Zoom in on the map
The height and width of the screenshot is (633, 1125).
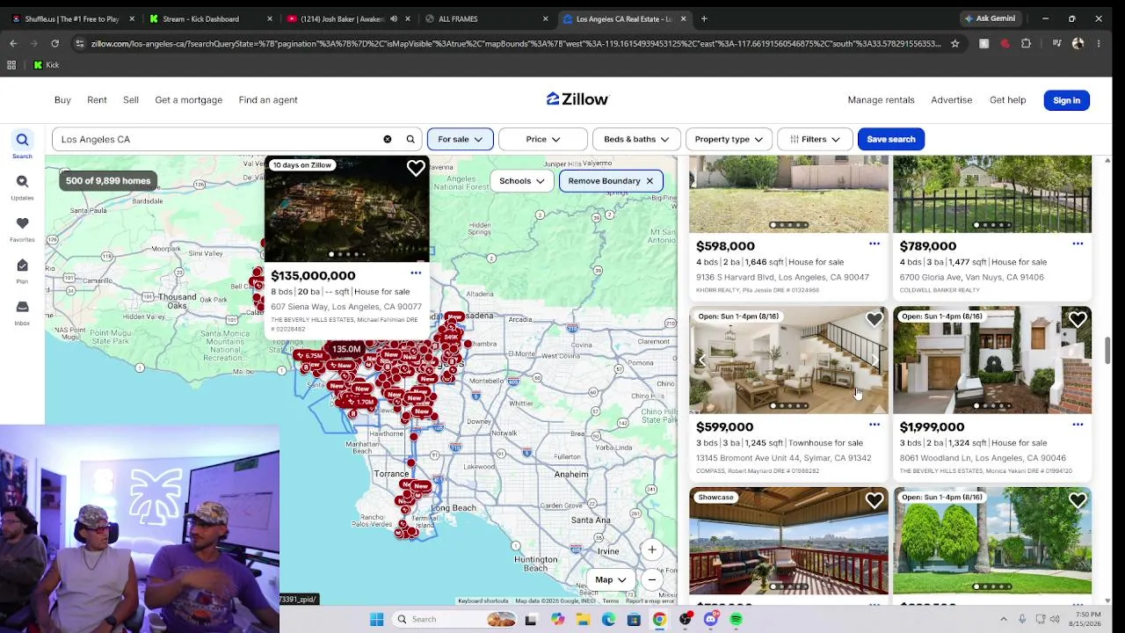[652, 550]
